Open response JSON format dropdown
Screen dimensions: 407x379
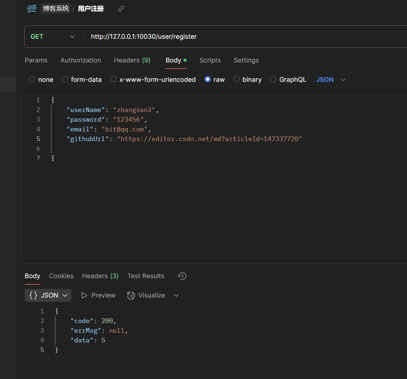[48, 295]
